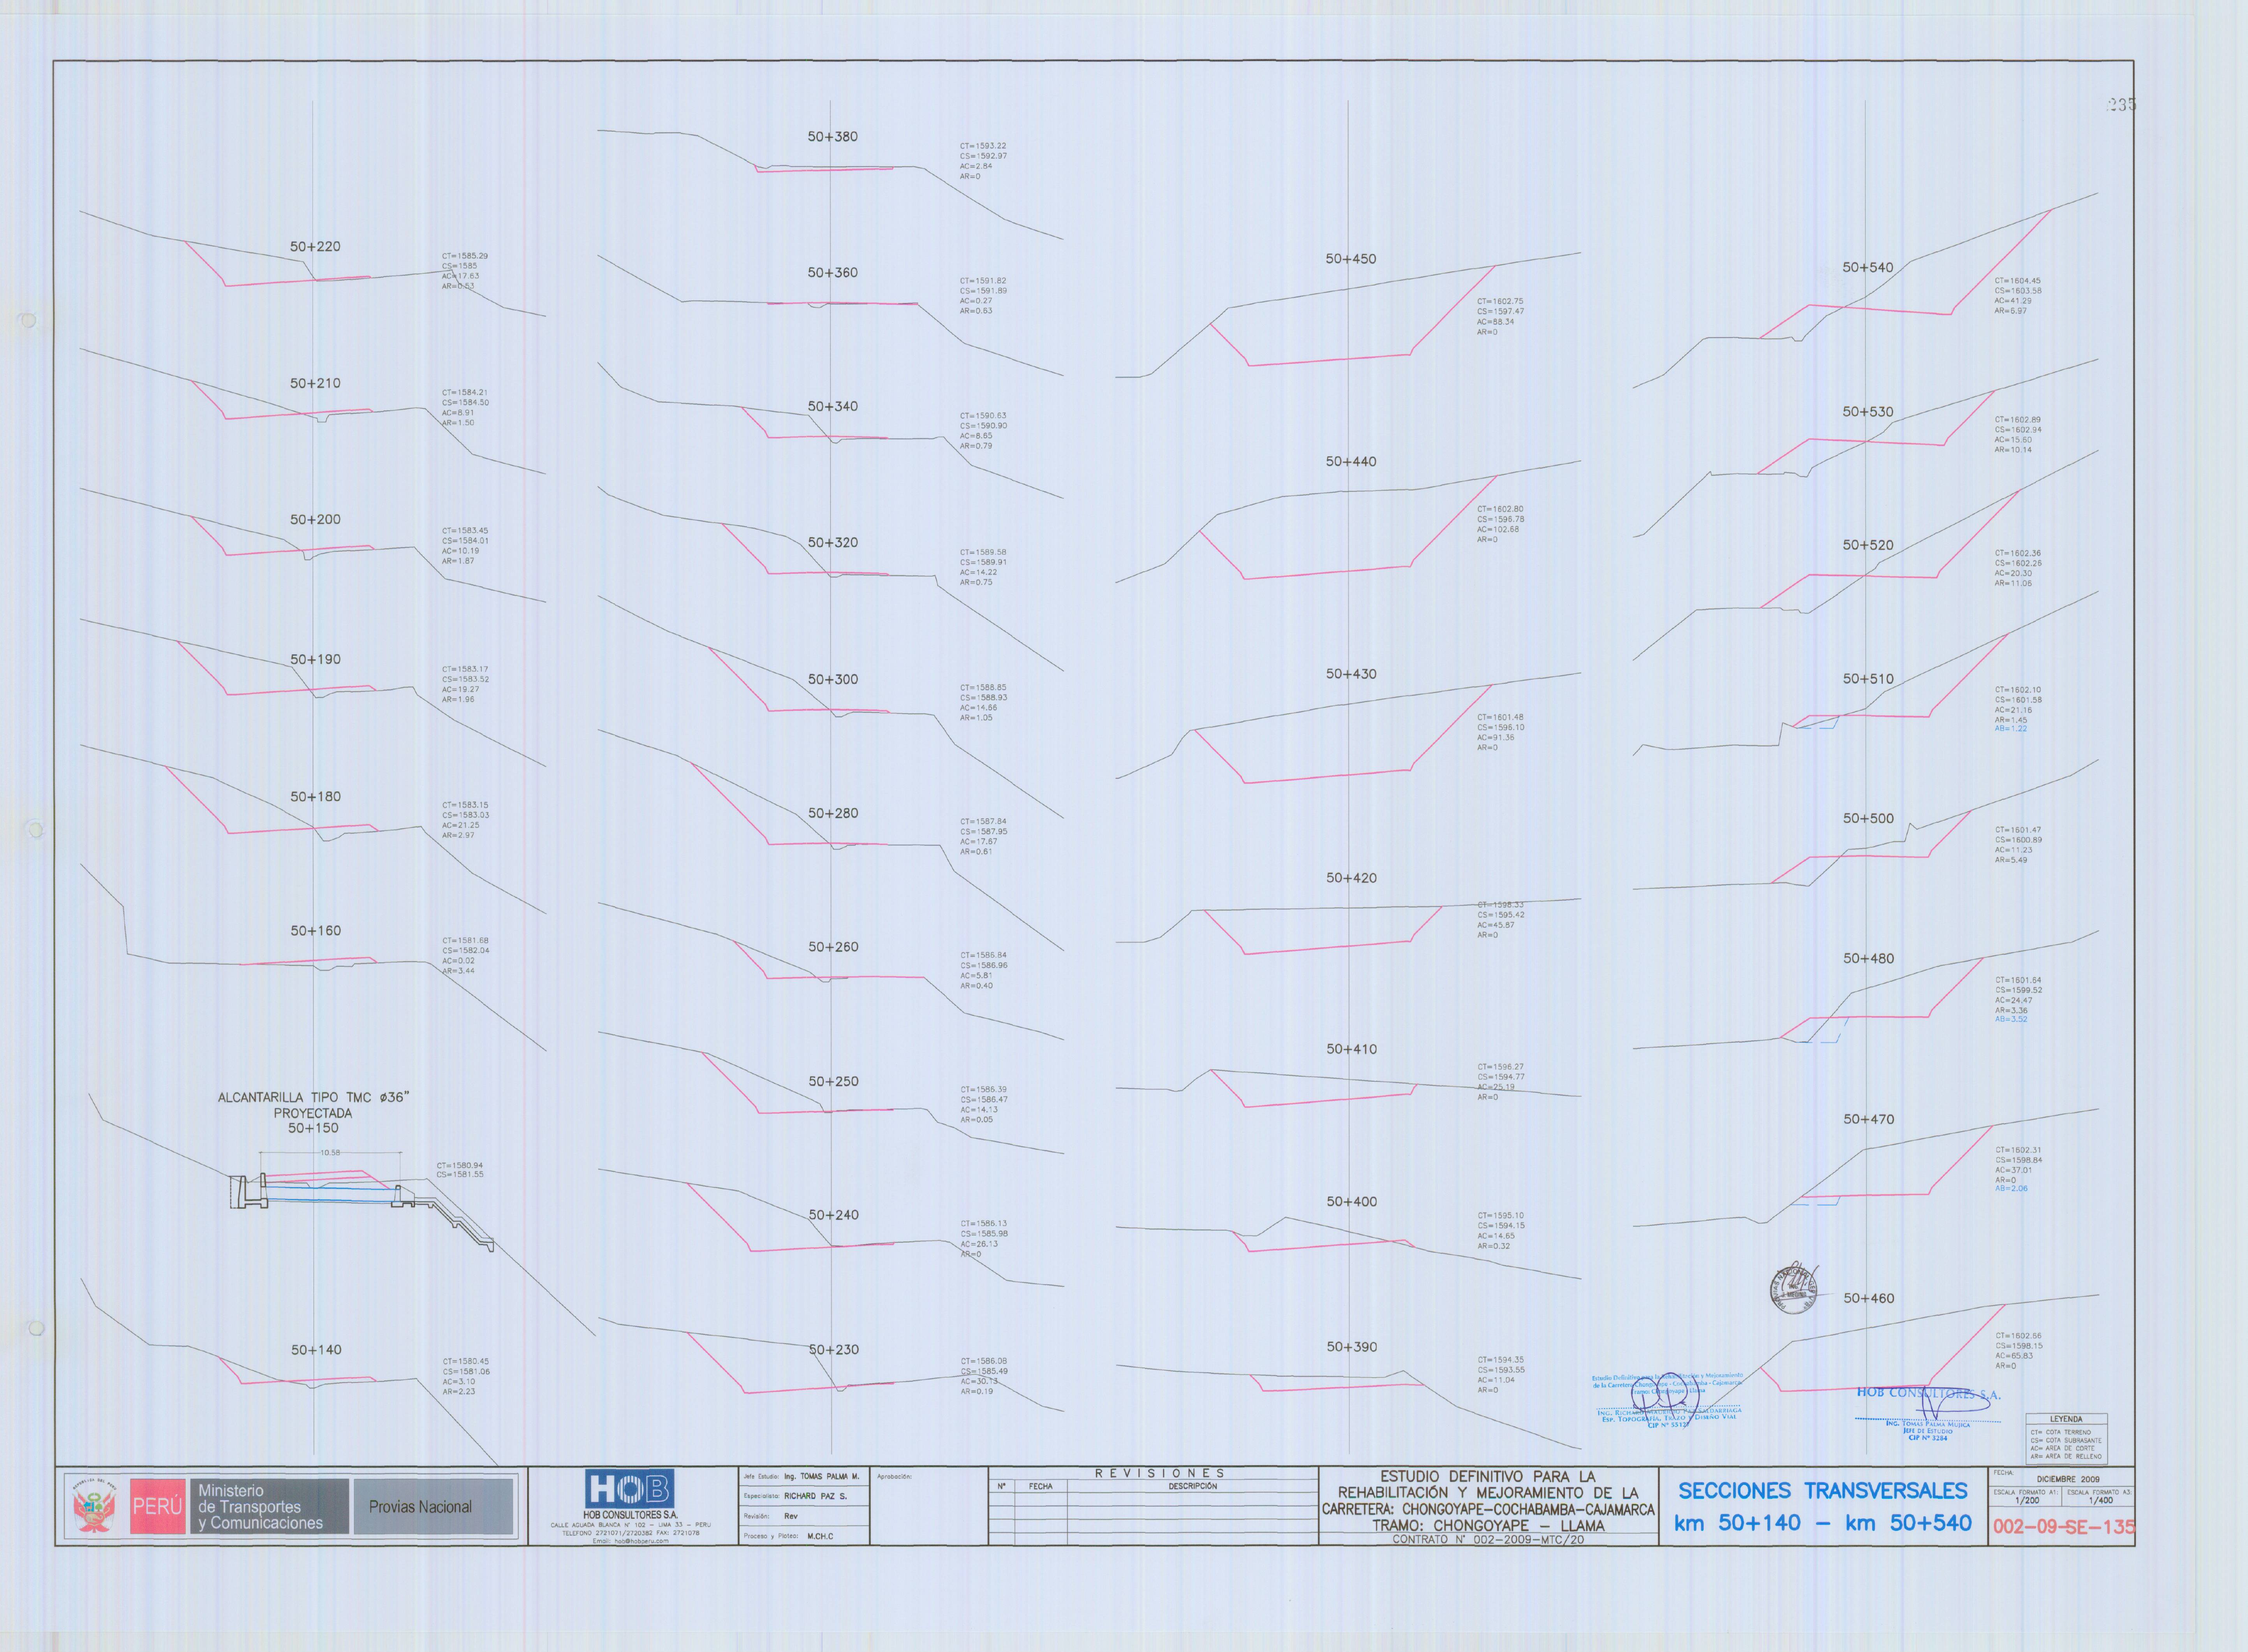Image resolution: width=2248 pixels, height=1652 pixels.
Task: Click section label '50+220'
Action: [315, 246]
